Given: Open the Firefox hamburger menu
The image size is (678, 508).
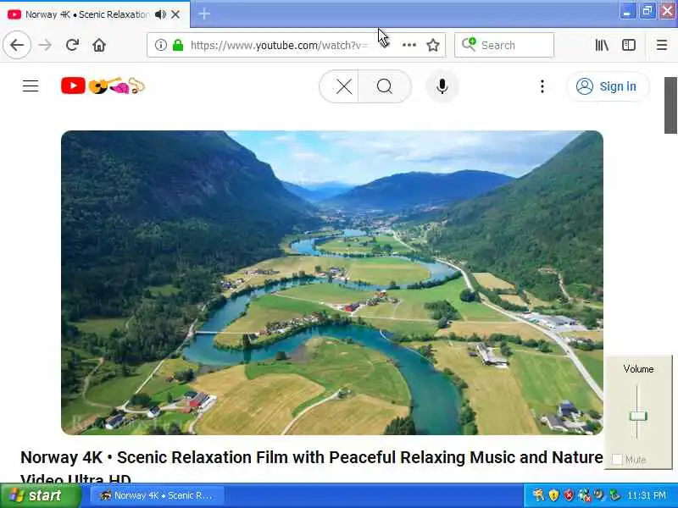Looking at the screenshot, I should pyautogui.click(x=662, y=45).
